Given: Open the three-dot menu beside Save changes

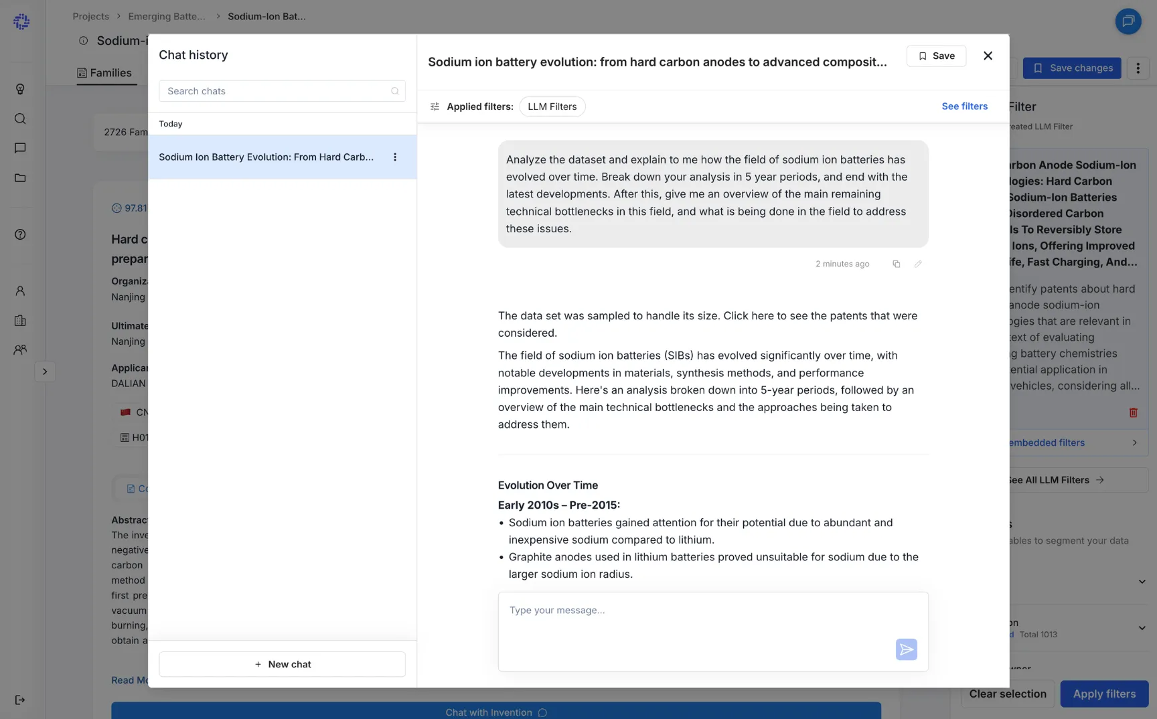Looking at the screenshot, I should [1138, 68].
